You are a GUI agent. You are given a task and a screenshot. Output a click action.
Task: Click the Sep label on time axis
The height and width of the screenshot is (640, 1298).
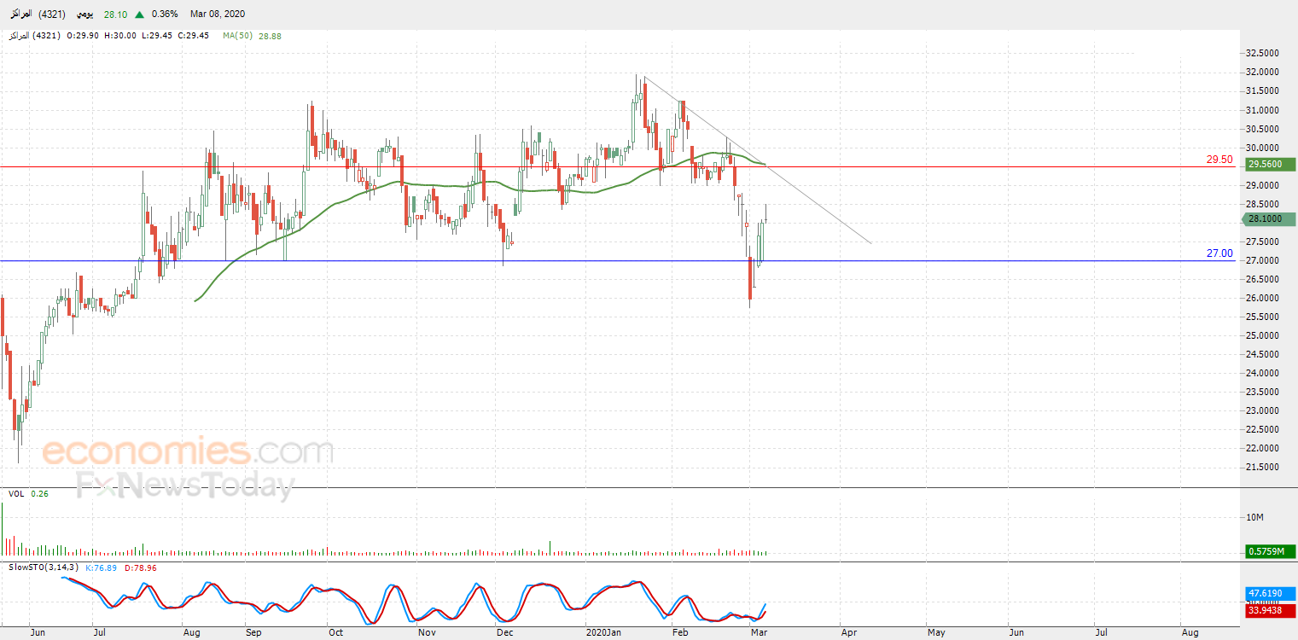pos(253,633)
